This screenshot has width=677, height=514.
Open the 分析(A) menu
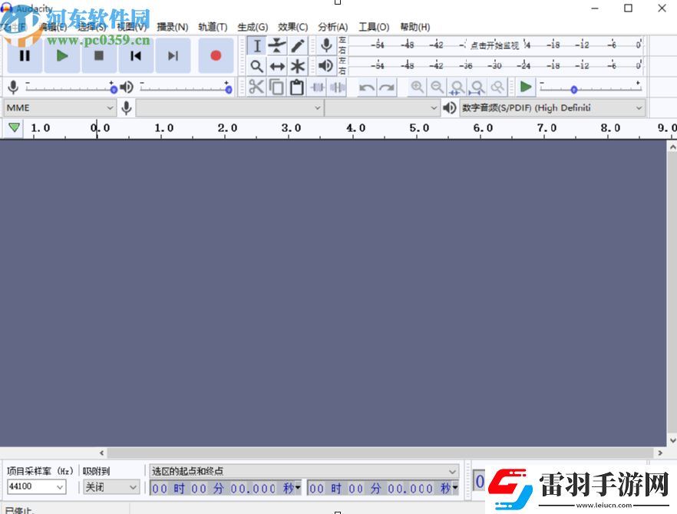[x=333, y=27]
